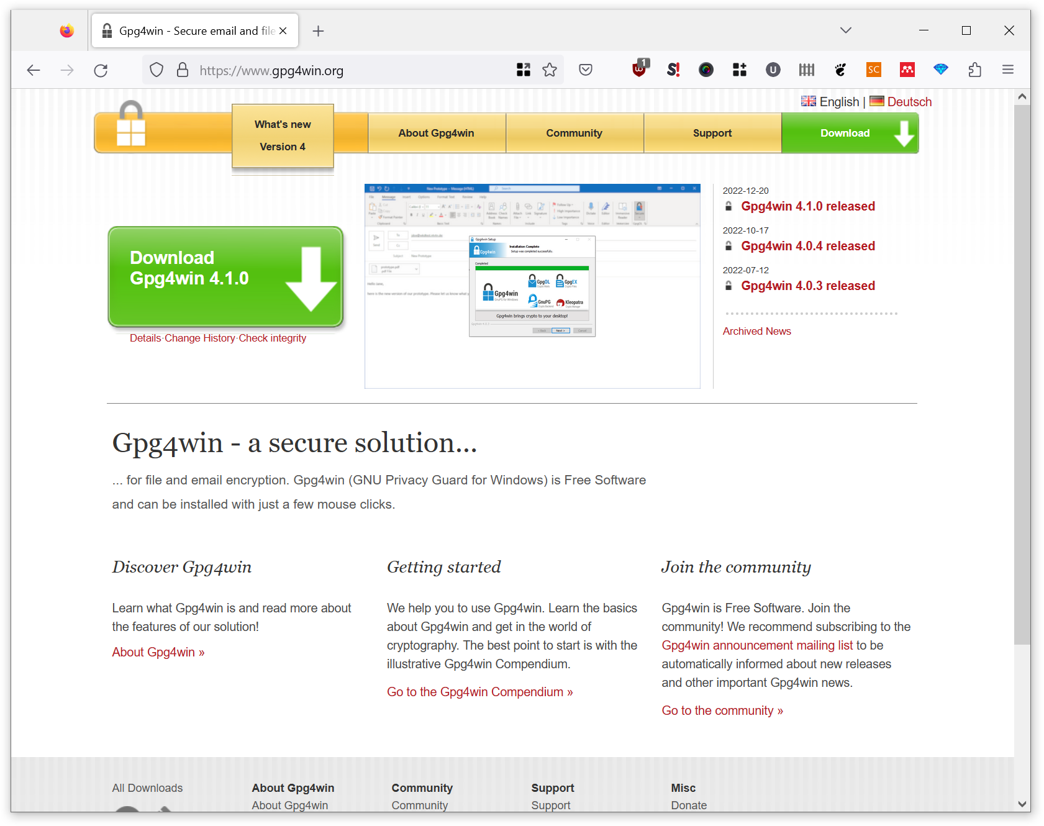
Task: Follow the Go to the community » link
Action: [722, 710]
